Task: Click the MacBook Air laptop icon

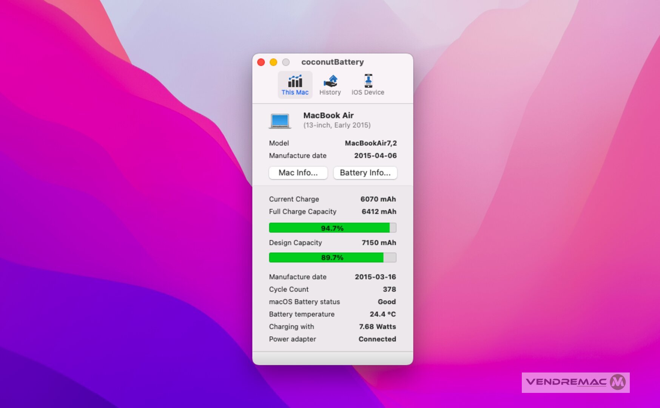Action: [x=280, y=121]
